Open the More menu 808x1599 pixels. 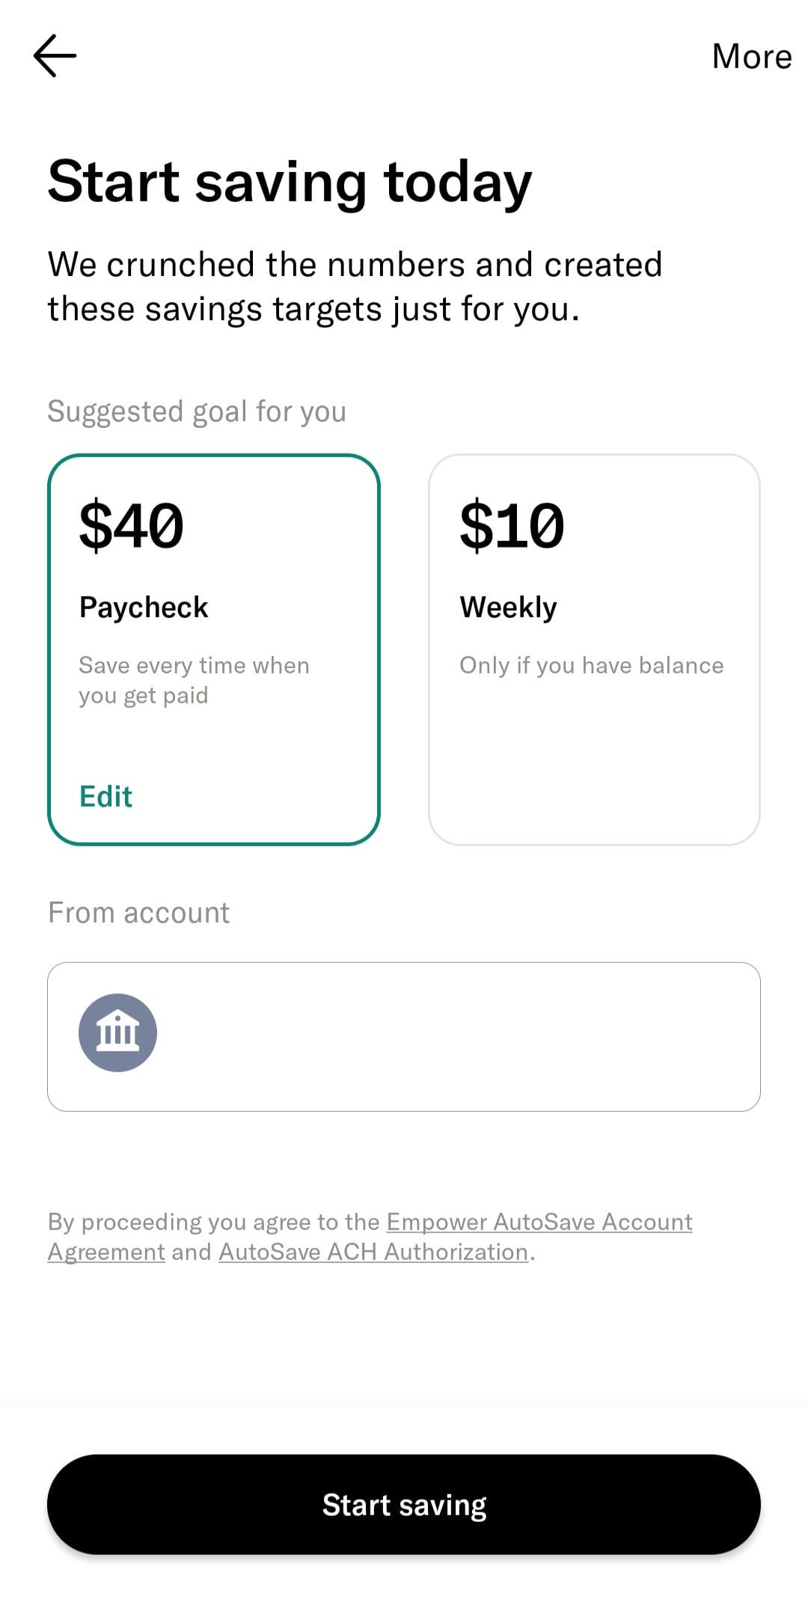coord(751,57)
